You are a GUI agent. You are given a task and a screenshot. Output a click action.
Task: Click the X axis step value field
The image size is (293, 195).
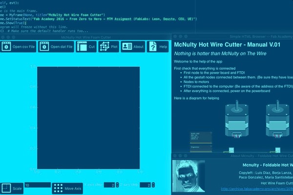pos(109,185)
